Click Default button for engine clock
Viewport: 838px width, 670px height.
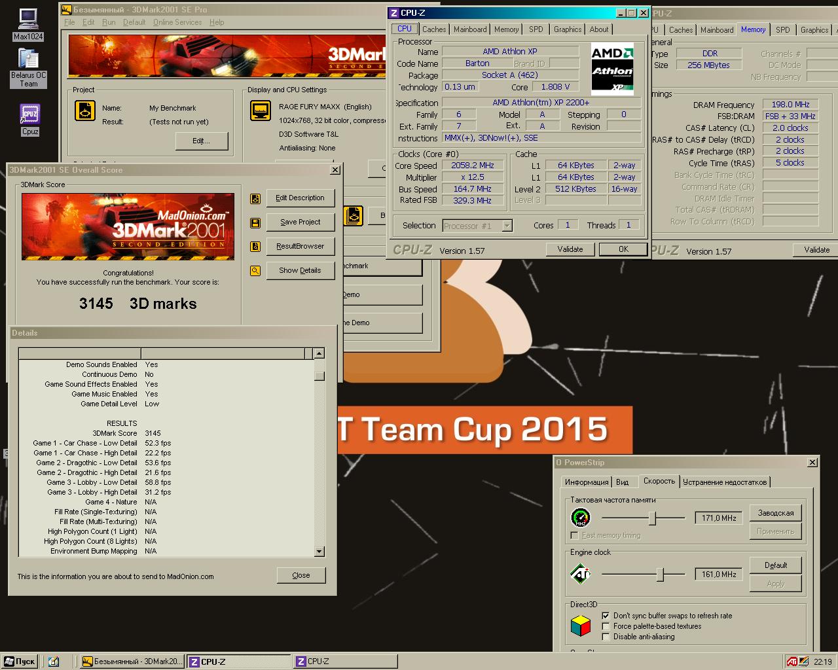coord(776,565)
